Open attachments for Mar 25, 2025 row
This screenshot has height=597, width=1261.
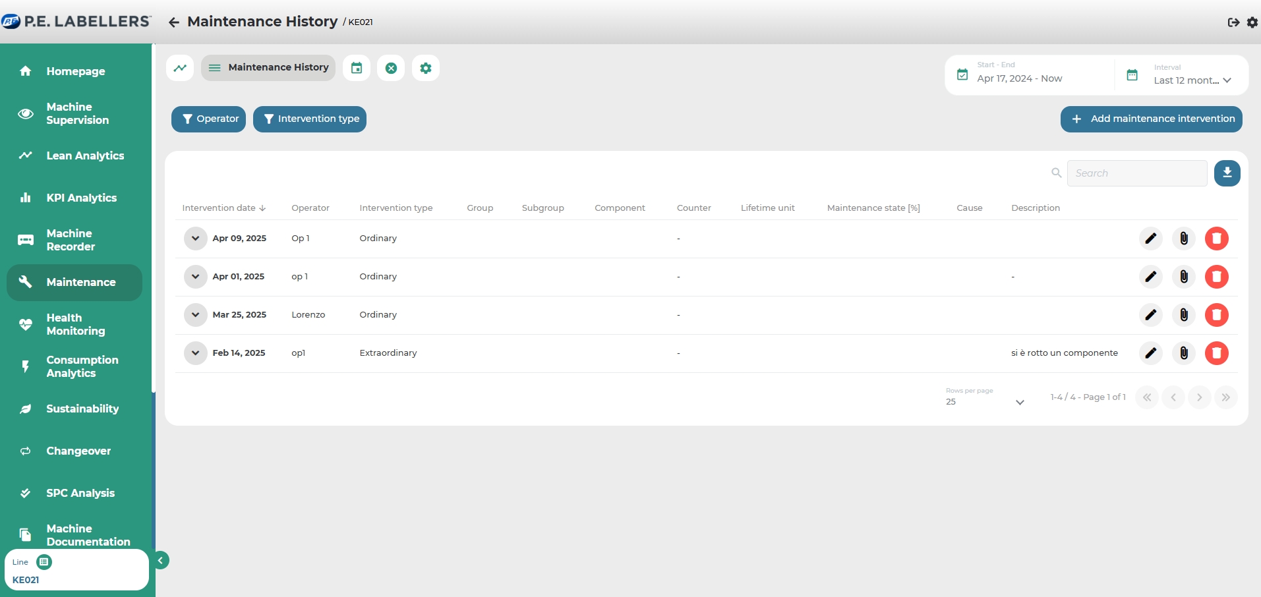(1184, 315)
